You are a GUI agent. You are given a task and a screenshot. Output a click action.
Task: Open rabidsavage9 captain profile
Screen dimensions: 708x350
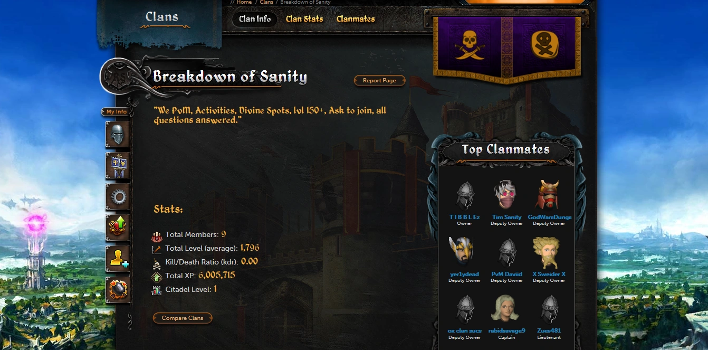pyautogui.click(x=506, y=330)
